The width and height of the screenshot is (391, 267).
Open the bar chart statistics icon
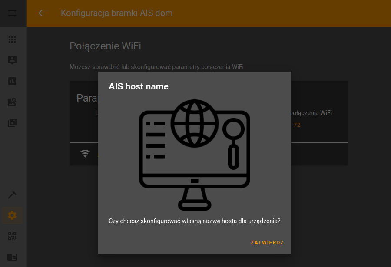click(x=12, y=81)
